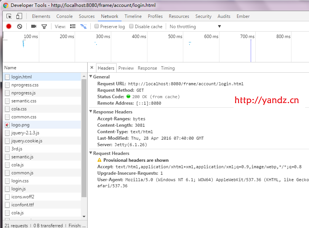The height and width of the screenshot is (228, 309).
Task: Enable the Preserve log checkbox
Action: pos(96,26)
